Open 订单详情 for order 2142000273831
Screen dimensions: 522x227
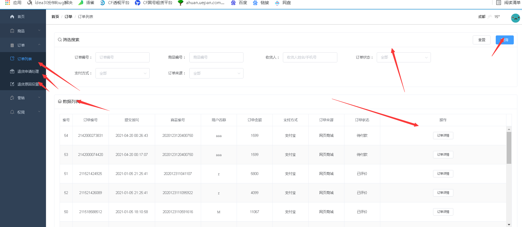(x=443, y=135)
